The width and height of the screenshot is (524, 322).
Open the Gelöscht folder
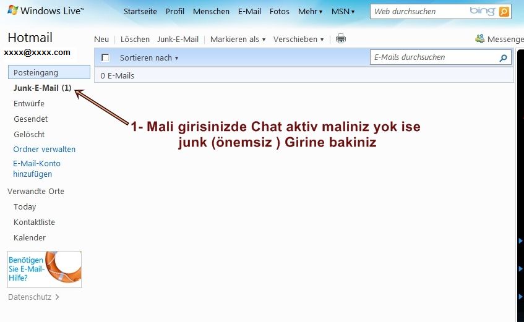pos(29,134)
